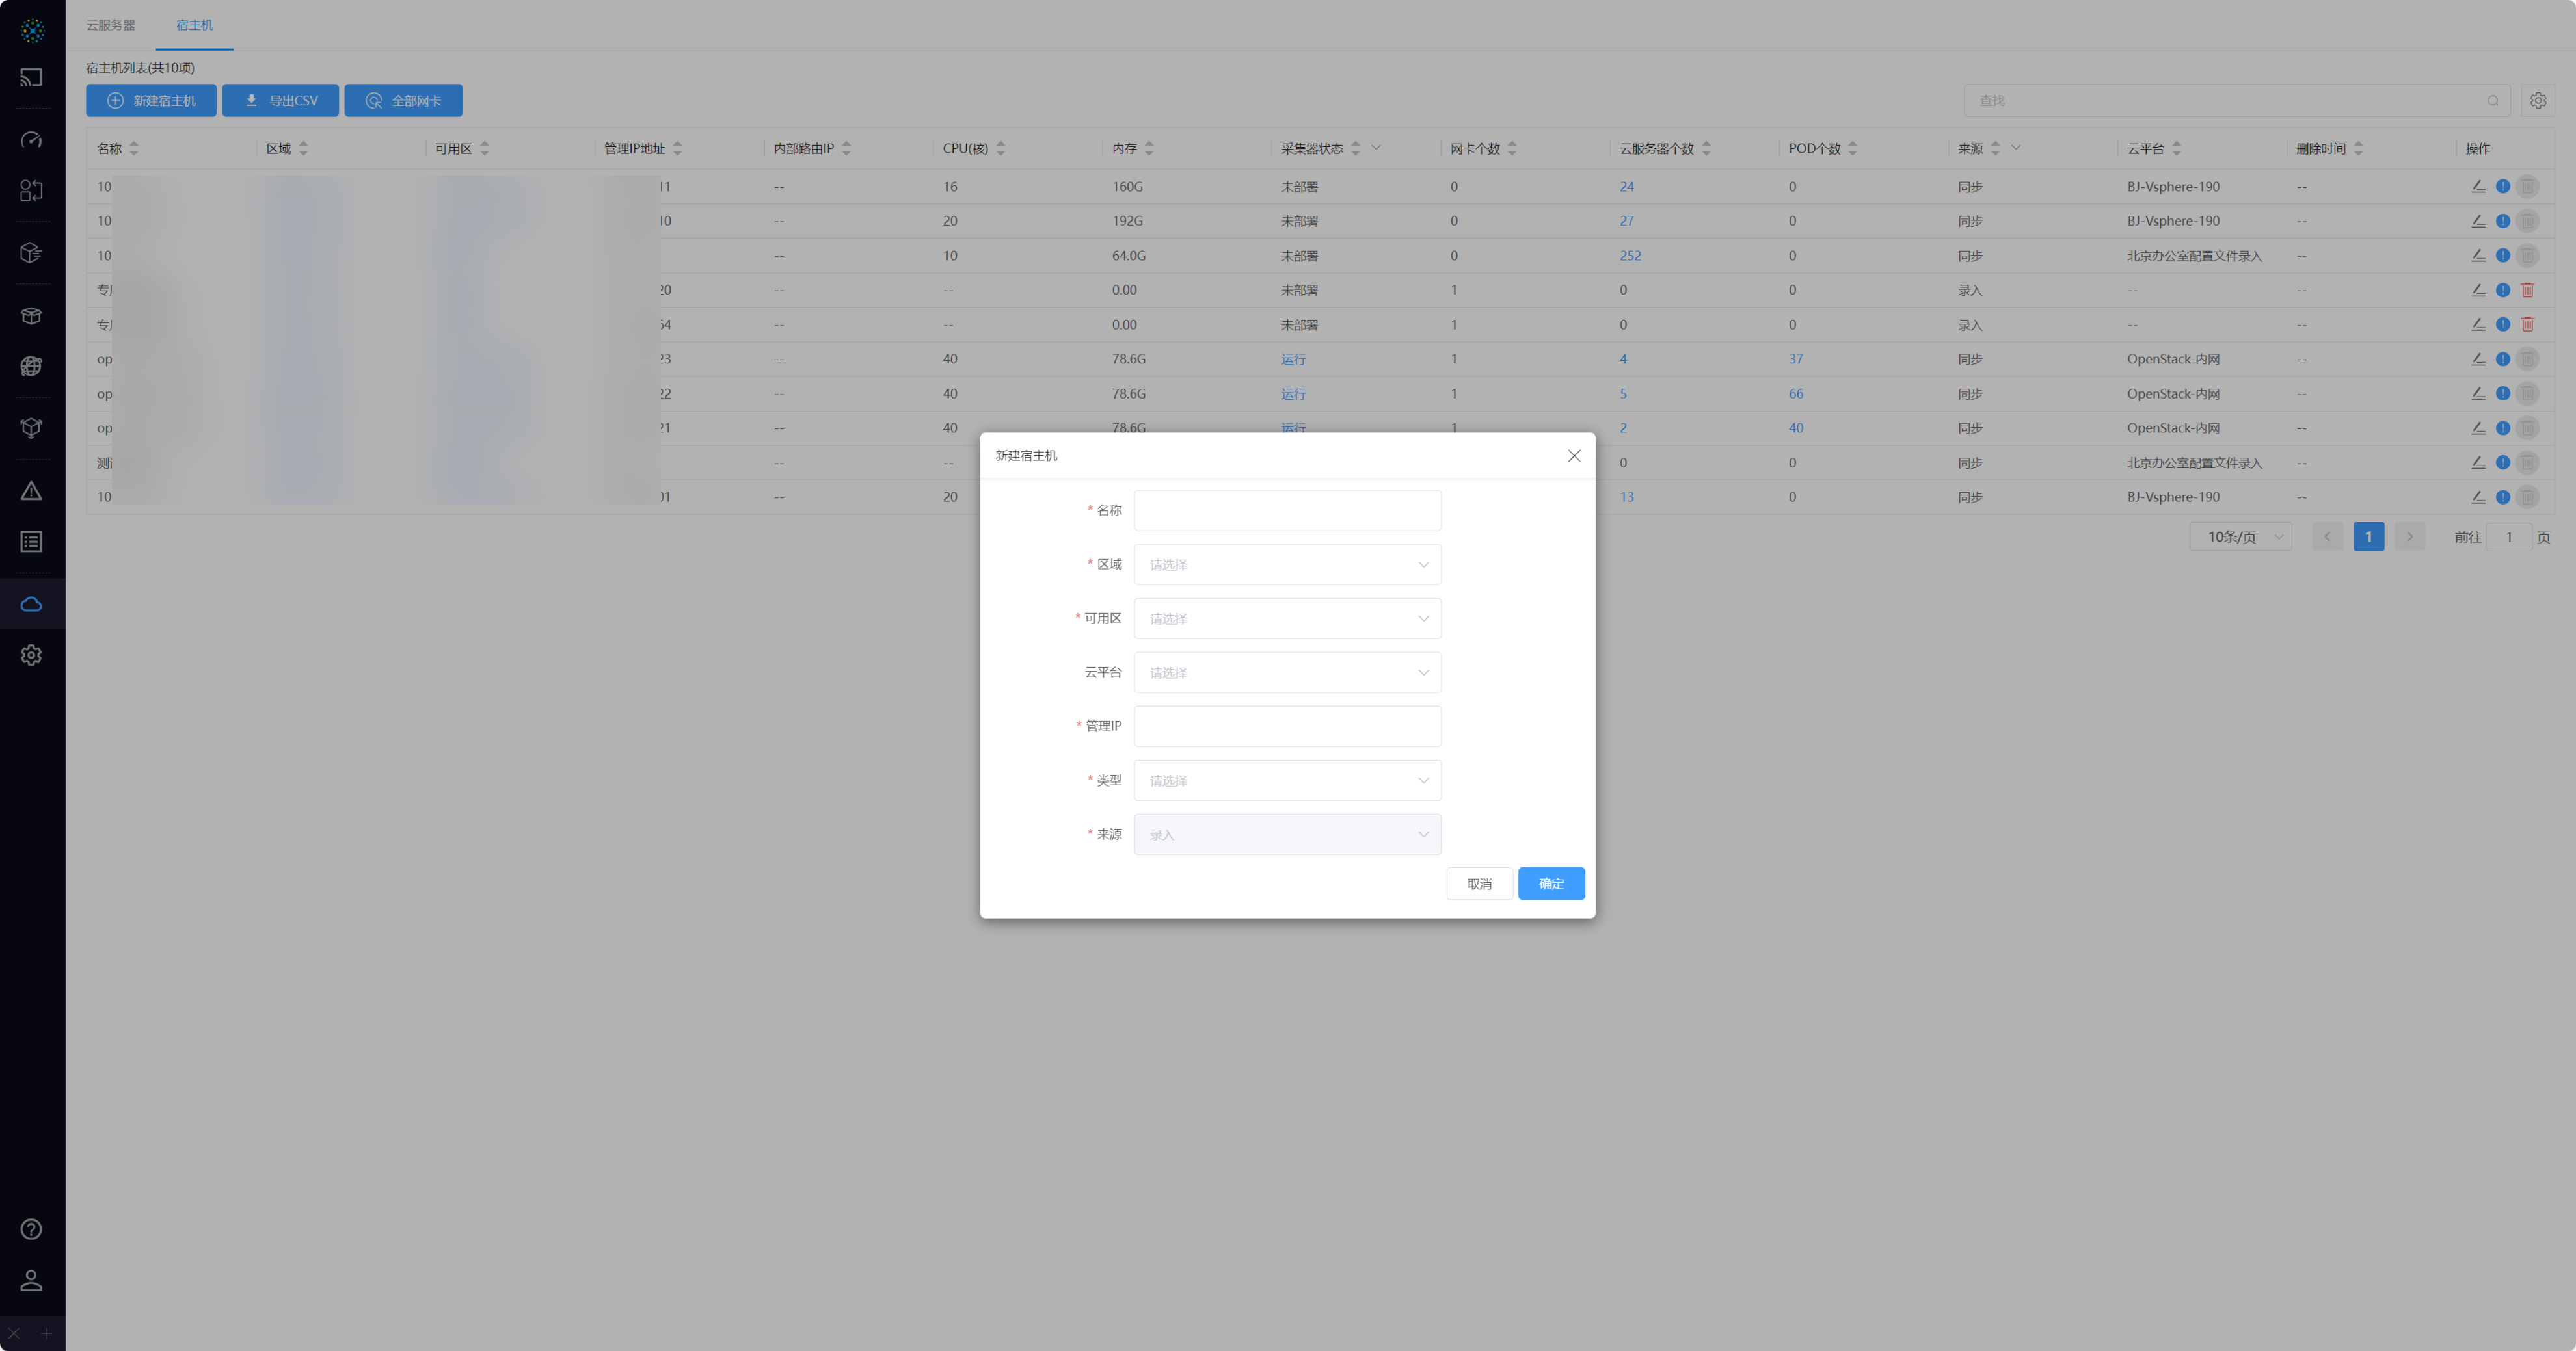This screenshot has height=1351, width=2576.
Task: Open the 云平台 select dropdown
Action: (x=1287, y=672)
